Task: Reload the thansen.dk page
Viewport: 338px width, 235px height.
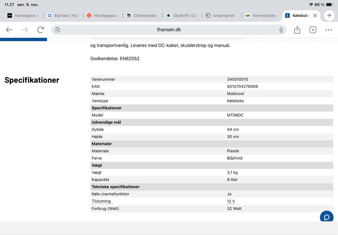Action: 40,30
